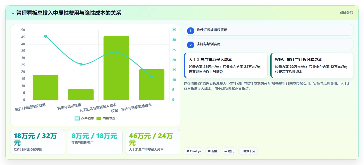Click the x-axis label 权限、审计与迁移风险成本
Viewport: 364px width, 165px height.
pyautogui.click(x=131, y=108)
